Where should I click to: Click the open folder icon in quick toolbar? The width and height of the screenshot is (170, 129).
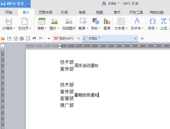tap(3, 39)
